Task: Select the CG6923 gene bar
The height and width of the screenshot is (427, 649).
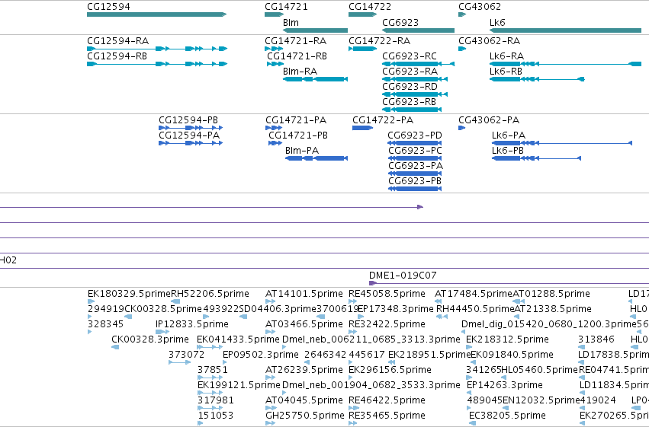Action: [419, 30]
